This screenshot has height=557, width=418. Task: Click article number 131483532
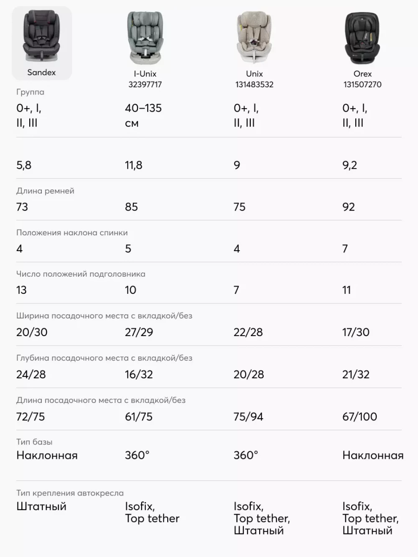254,84
